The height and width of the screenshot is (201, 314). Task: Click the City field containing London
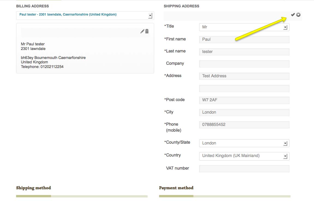click(244, 113)
